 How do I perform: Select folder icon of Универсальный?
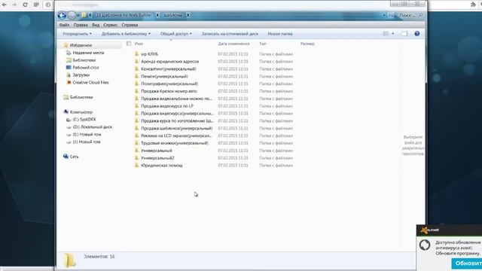137,151
